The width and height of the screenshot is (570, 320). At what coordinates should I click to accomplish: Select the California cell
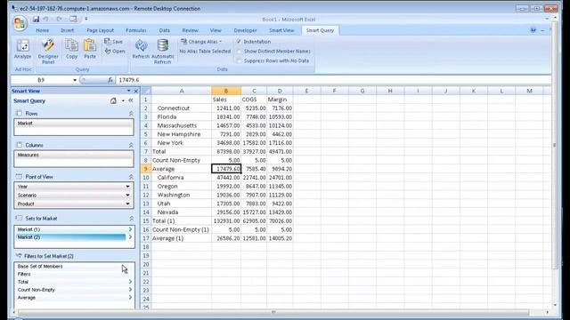point(182,178)
